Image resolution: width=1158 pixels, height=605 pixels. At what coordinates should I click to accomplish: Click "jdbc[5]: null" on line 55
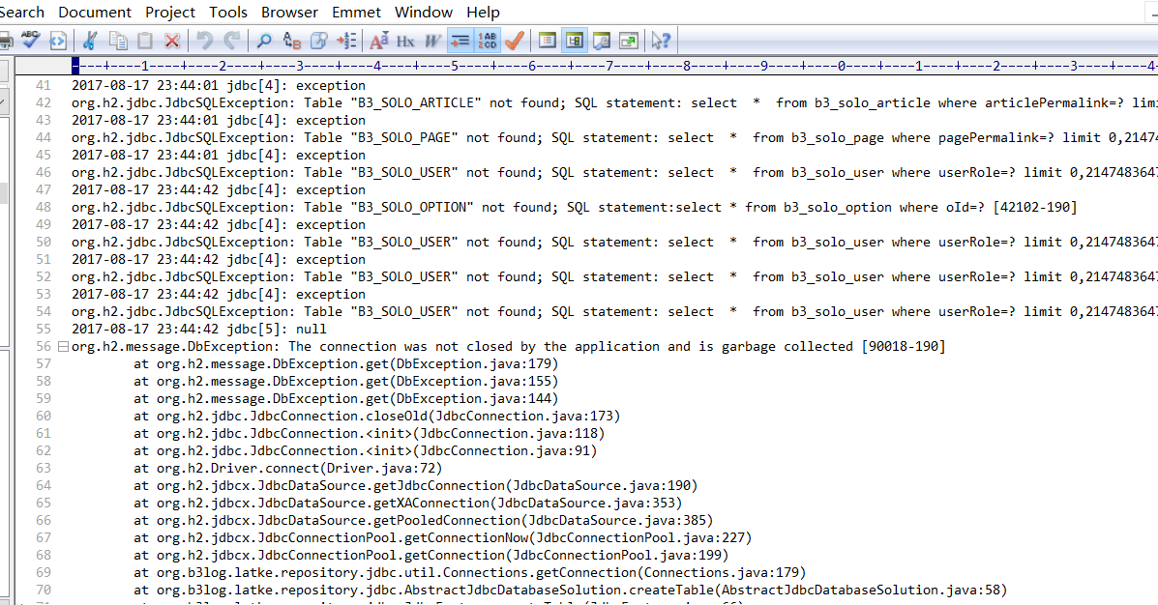277,329
